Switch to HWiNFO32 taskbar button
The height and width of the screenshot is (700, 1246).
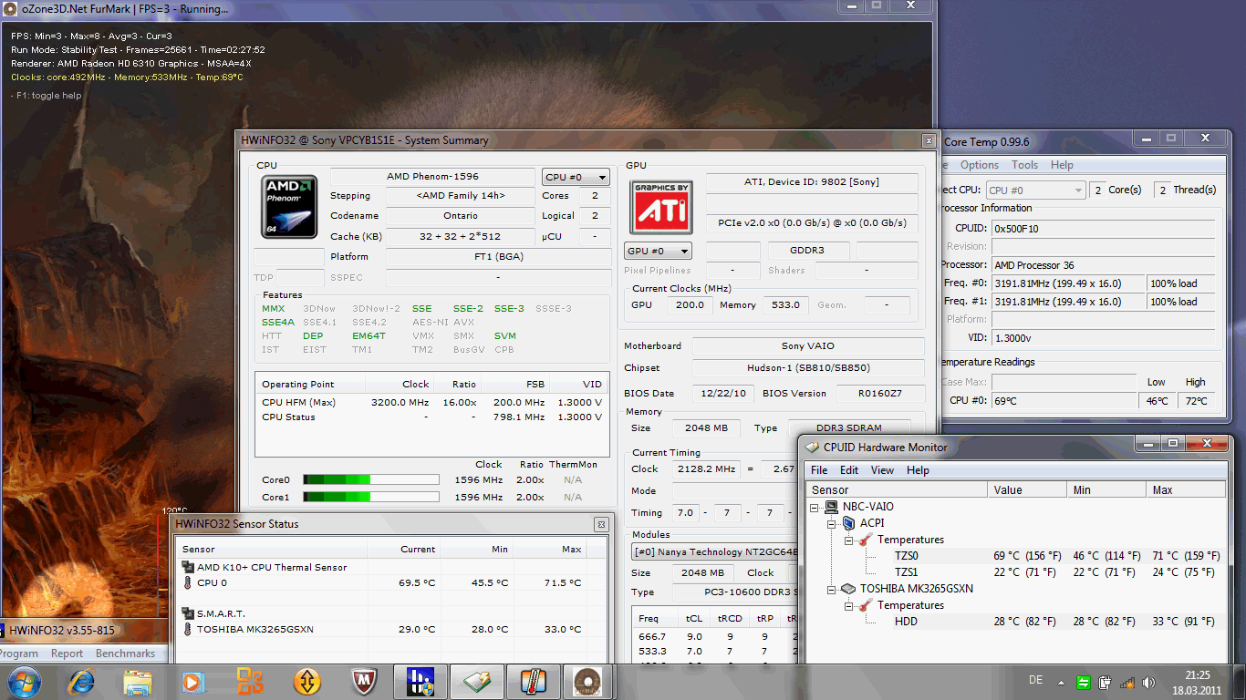click(x=421, y=681)
